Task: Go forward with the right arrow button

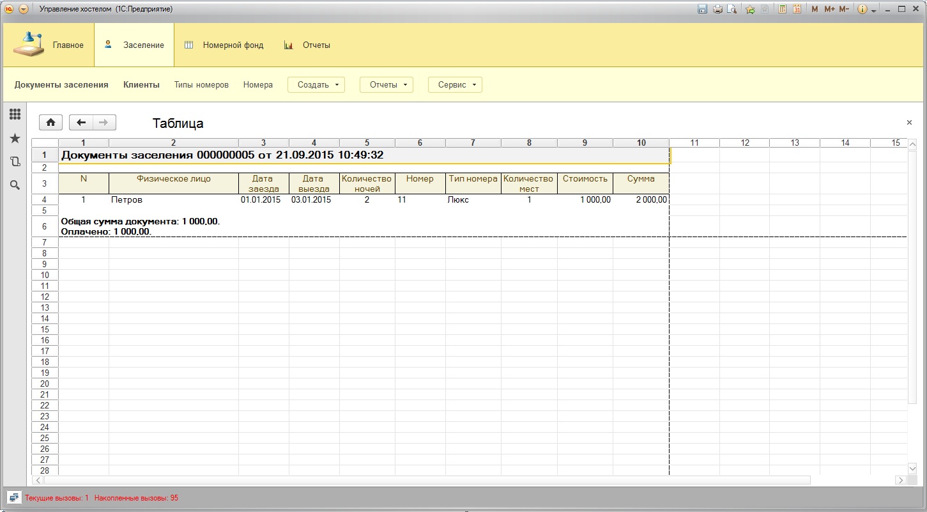Action: click(104, 122)
